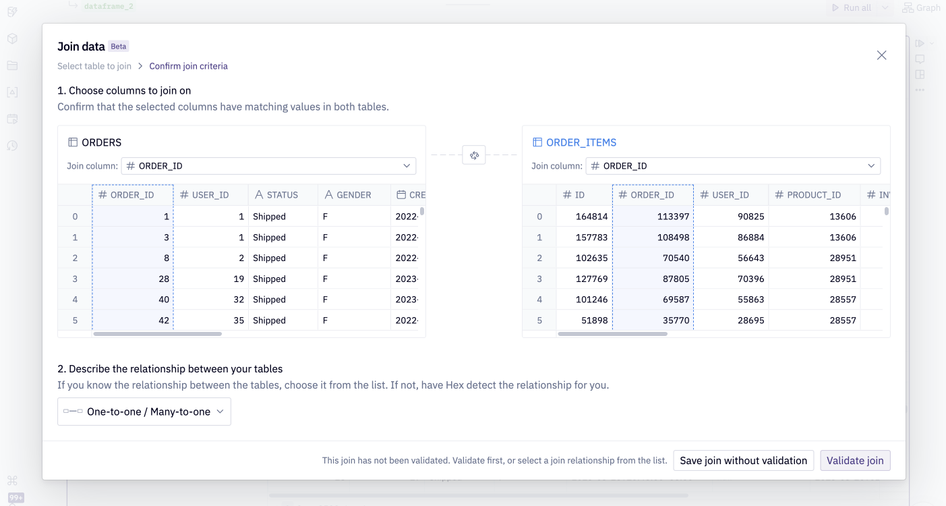Open the version history icon in the left sidebar
The width and height of the screenshot is (946, 506).
[12, 145]
